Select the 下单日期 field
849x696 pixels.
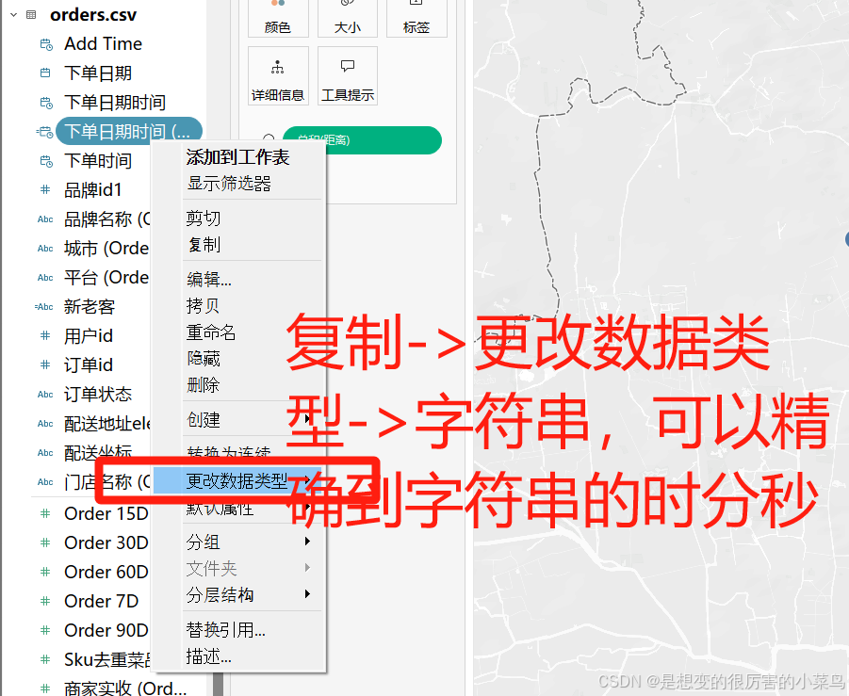tap(98, 73)
